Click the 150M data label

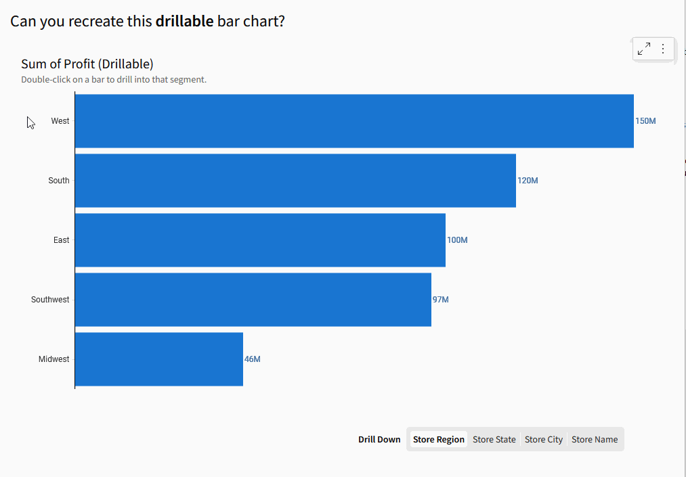tap(645, 121)
